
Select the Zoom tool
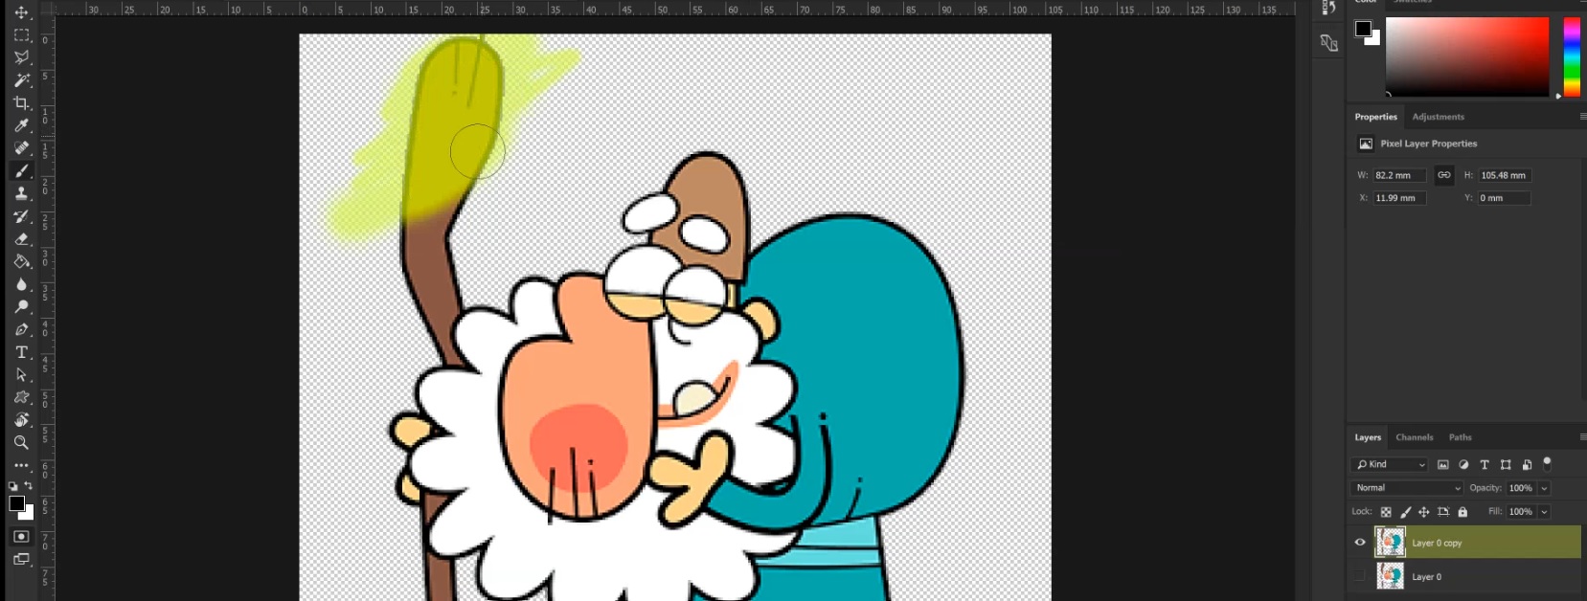click(21, 442)
